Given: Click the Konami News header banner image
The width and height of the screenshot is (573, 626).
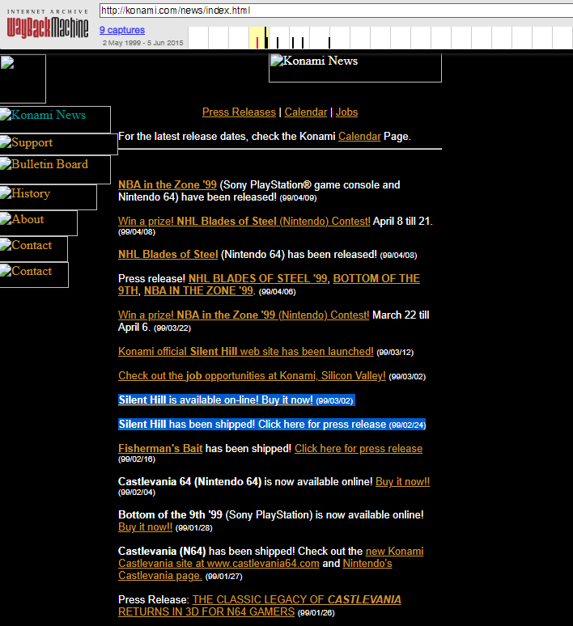Looking at the screenshot, I should (x=354, y=68).
